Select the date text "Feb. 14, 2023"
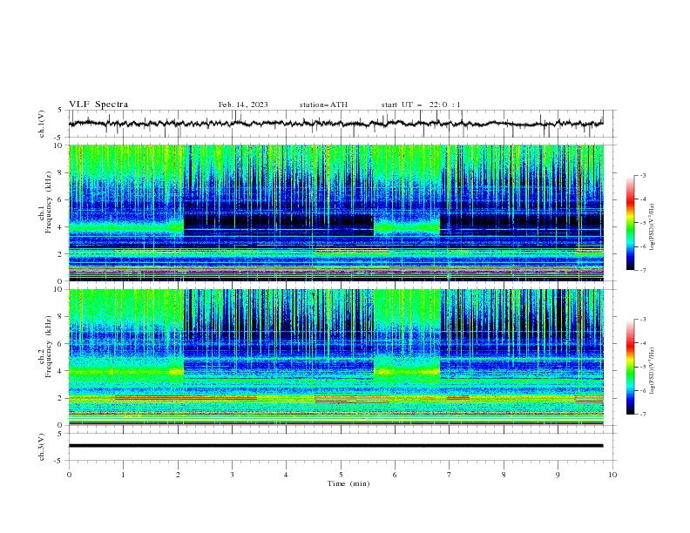 click(x=243, y=105)
